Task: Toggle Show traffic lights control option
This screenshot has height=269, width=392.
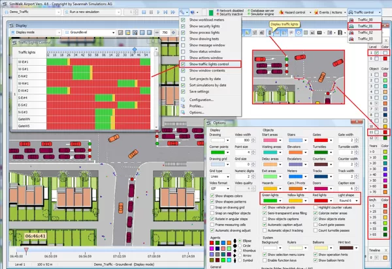Action: tap(183, 64)
